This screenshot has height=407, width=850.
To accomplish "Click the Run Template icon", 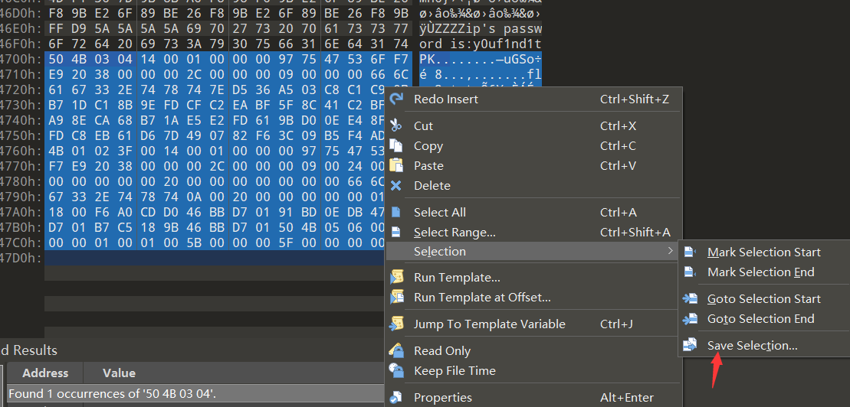I will [396, 277].
